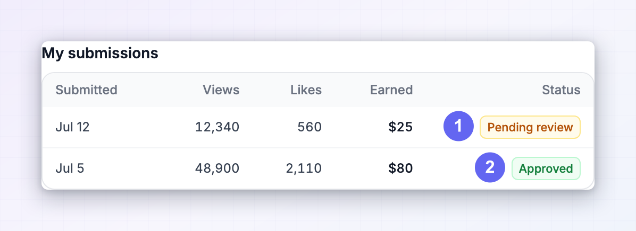Sort by the Status column header
This screenshot has height=231, width=636.
562,90
